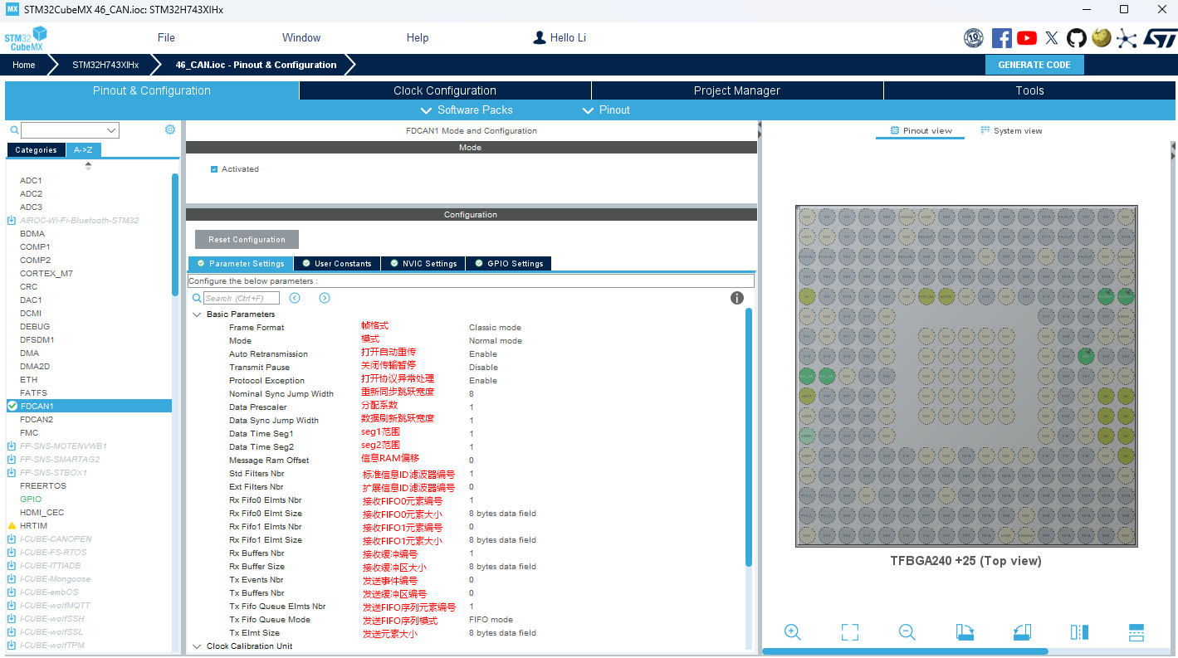
Task: Open the peripheral search dropdown
Action: [111, 130]
